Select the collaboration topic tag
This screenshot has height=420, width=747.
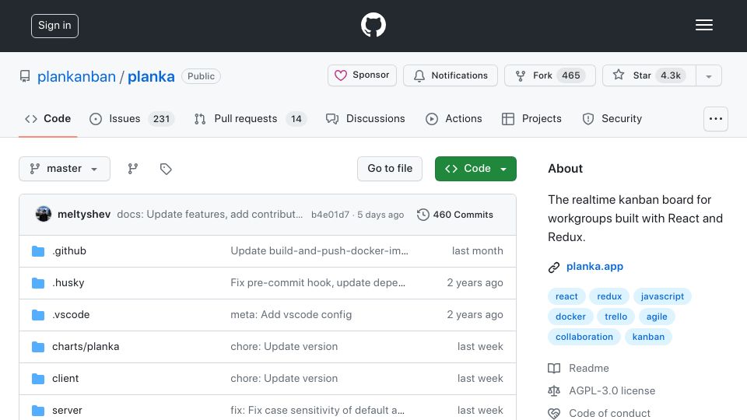tap(584, 337)
